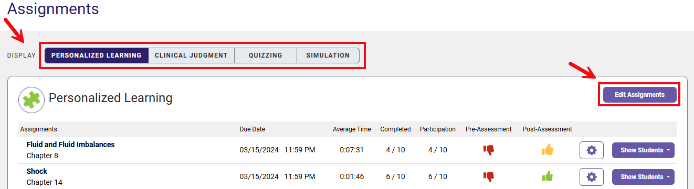The image size is (694, 189).
Task: Expand Show Students for Fluid and Fluid Imbalances
Action: (643, 150)
